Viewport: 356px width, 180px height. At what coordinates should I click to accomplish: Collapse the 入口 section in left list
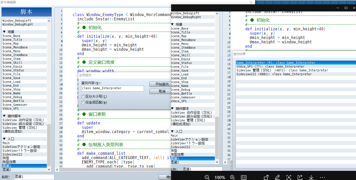click(x=4, y=139)
